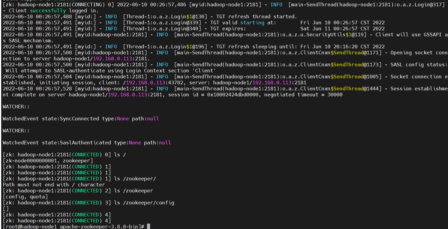Click the 'Path must not end with / character' message

click(54, 185)
